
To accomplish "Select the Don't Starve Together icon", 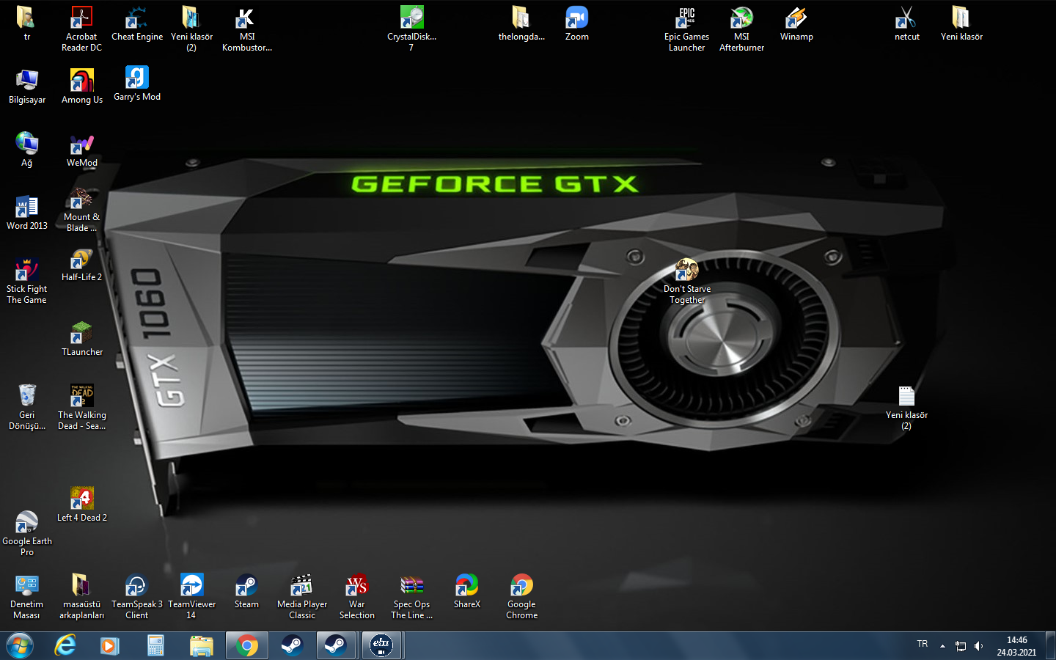I will coord(687,271).
